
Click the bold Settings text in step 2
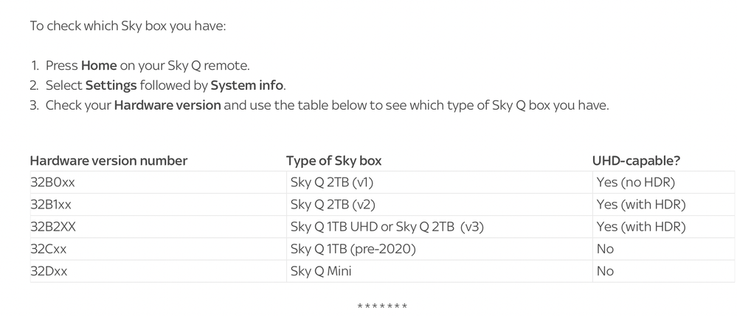(x=112, y=85)
